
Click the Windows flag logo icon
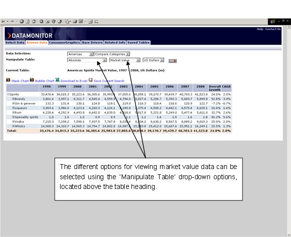point(273,21)
